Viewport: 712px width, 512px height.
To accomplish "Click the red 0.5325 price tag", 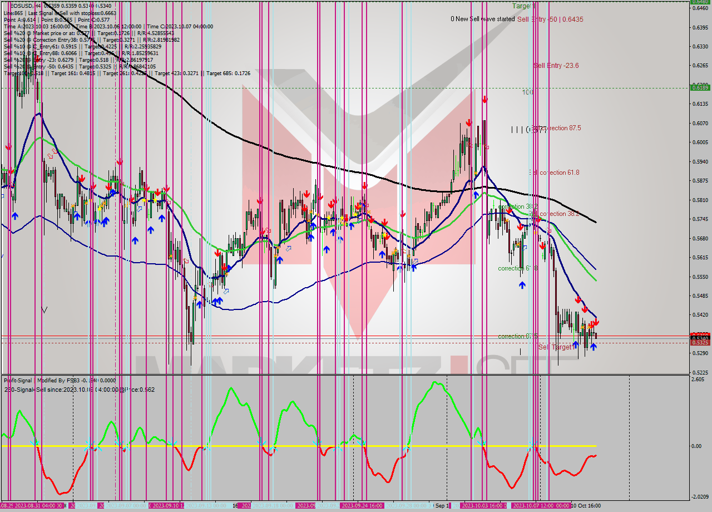I will click(700, 343).
